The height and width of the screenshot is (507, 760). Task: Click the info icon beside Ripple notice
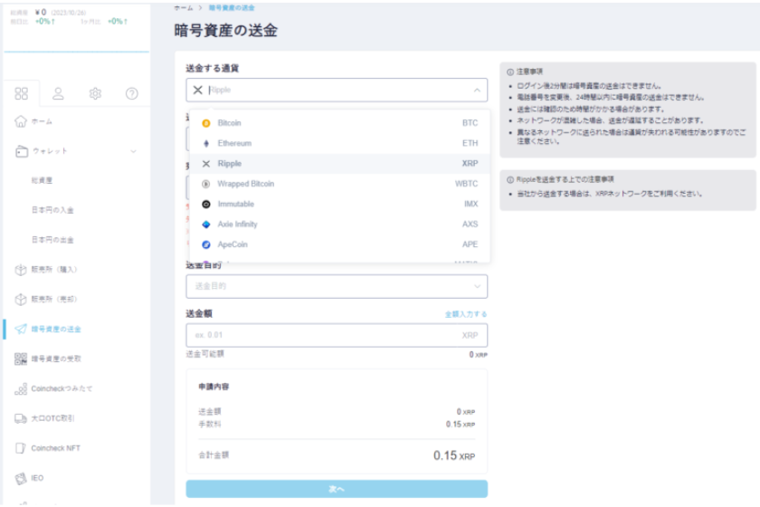[x=510, y=179]
